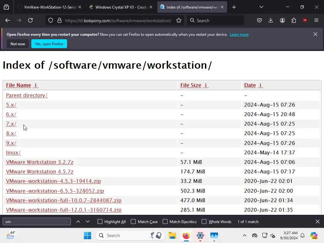Select the Index of /software/vmware tab
This screenshot has height=243, width=324.
point(192,7)
